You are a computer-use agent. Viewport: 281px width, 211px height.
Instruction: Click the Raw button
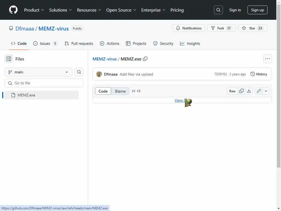(x=232, y=91)
